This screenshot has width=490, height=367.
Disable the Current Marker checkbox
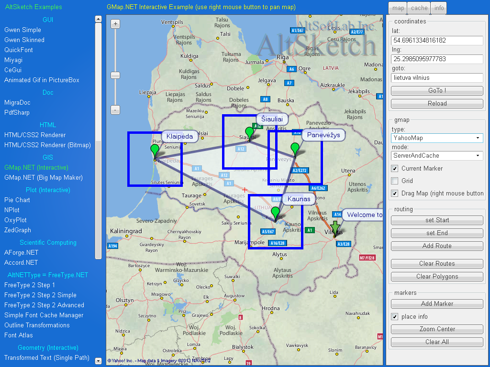395,168
